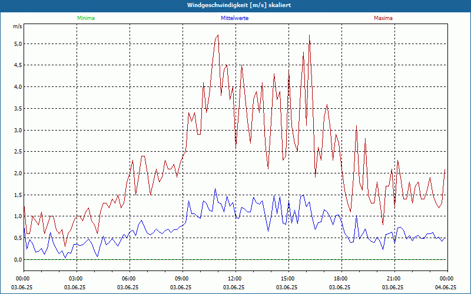Click the '12:00' time label on the x-axis
The height and width of the screenshot is (294, 471).
[x=236, y=279]
